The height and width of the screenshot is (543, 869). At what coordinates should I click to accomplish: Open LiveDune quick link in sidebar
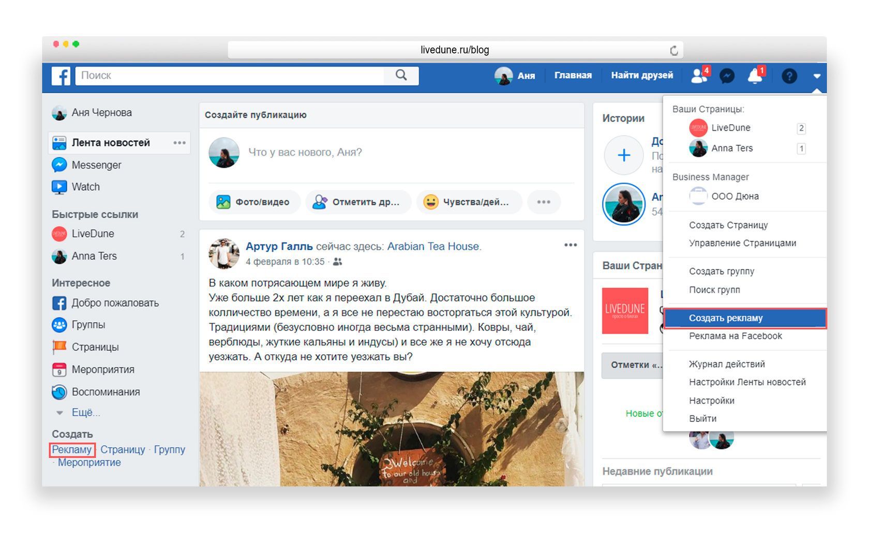(x=83, y=234)
